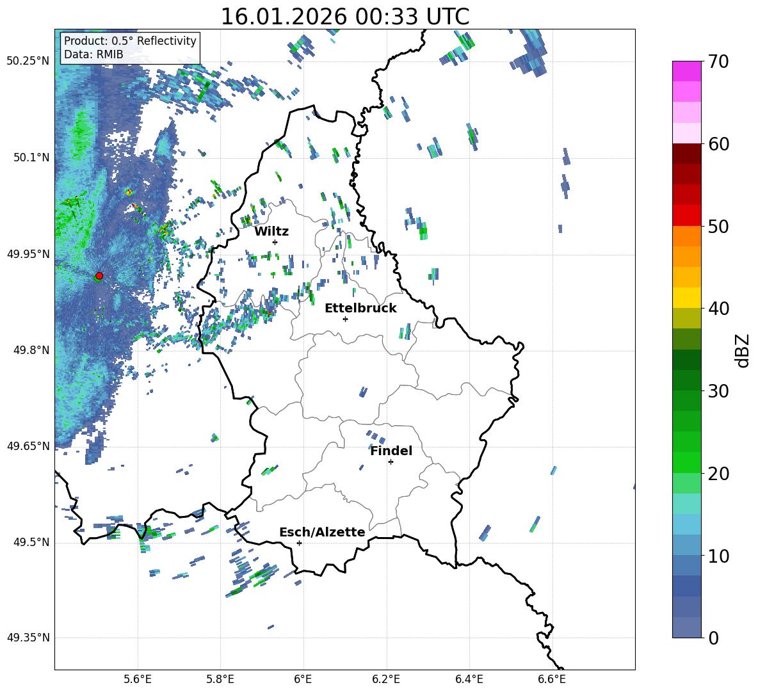758x692 pixels.
Task: Click the 6.2°E longitude label
Action: pos(386,680)
